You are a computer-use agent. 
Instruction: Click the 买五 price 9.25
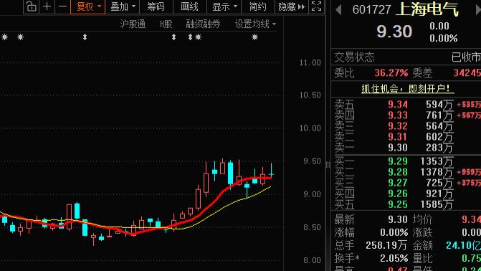(398, 204)
